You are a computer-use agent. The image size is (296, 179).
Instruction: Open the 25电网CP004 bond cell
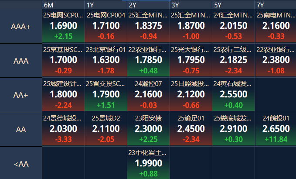[106, 26]
